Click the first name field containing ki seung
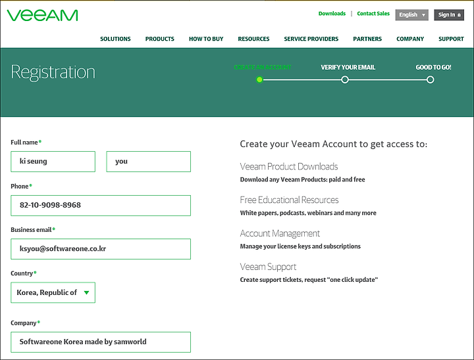 point(53,162)
